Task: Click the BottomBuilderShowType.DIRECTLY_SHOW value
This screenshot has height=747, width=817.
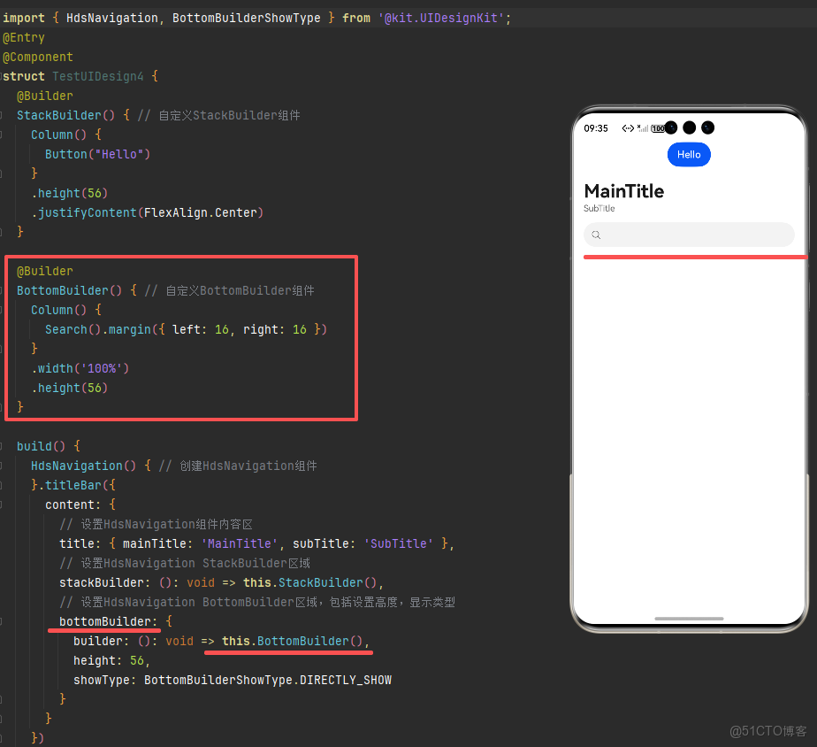Action: pos(268,681)
